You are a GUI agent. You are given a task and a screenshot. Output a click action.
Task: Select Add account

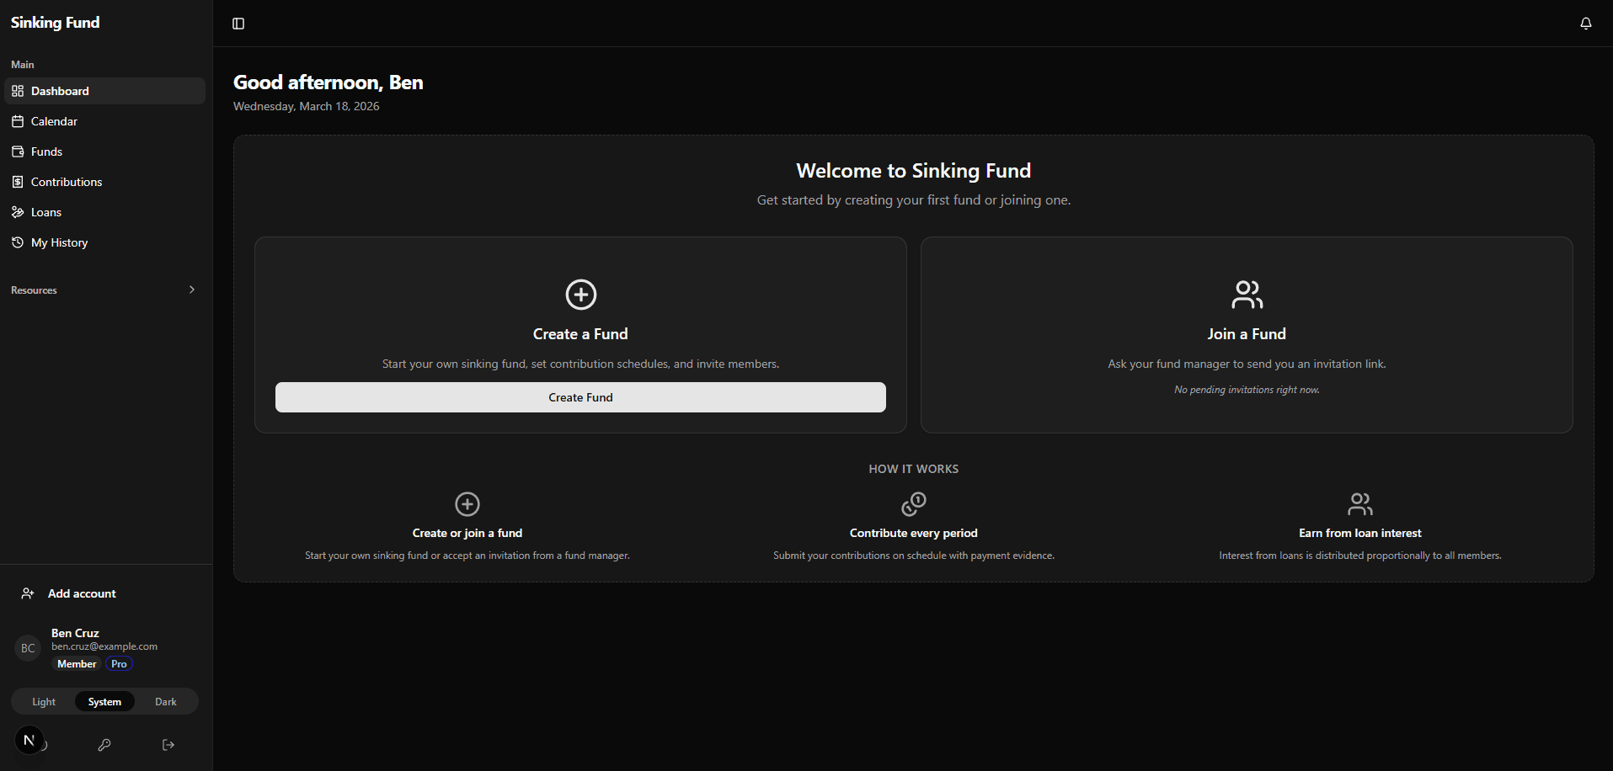(79, 593)
